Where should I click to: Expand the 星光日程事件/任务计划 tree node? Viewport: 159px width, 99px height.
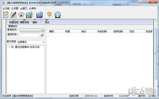[x=9, y=47]
